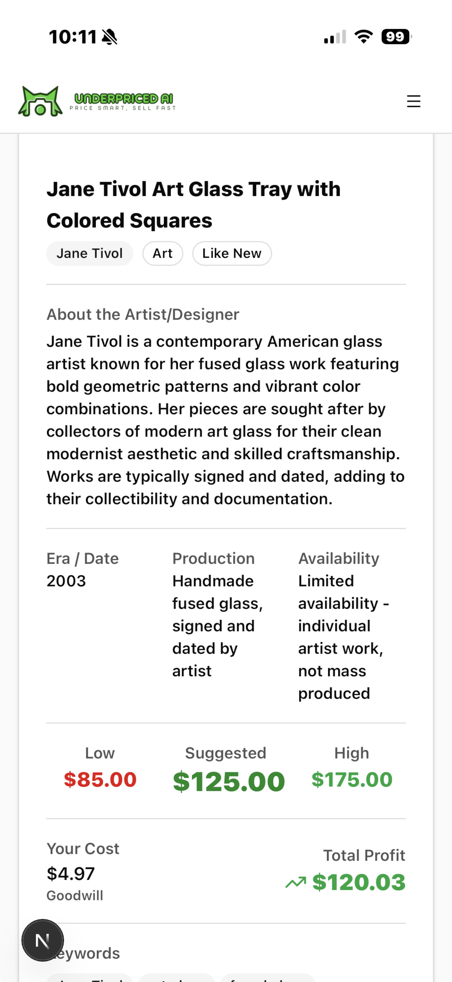Image resolution: width=452 pixels, height=982 pixels.
Task: Tap the Total Profit $120.03 amount
Action: pyautogui.click(x=359, y=882)
